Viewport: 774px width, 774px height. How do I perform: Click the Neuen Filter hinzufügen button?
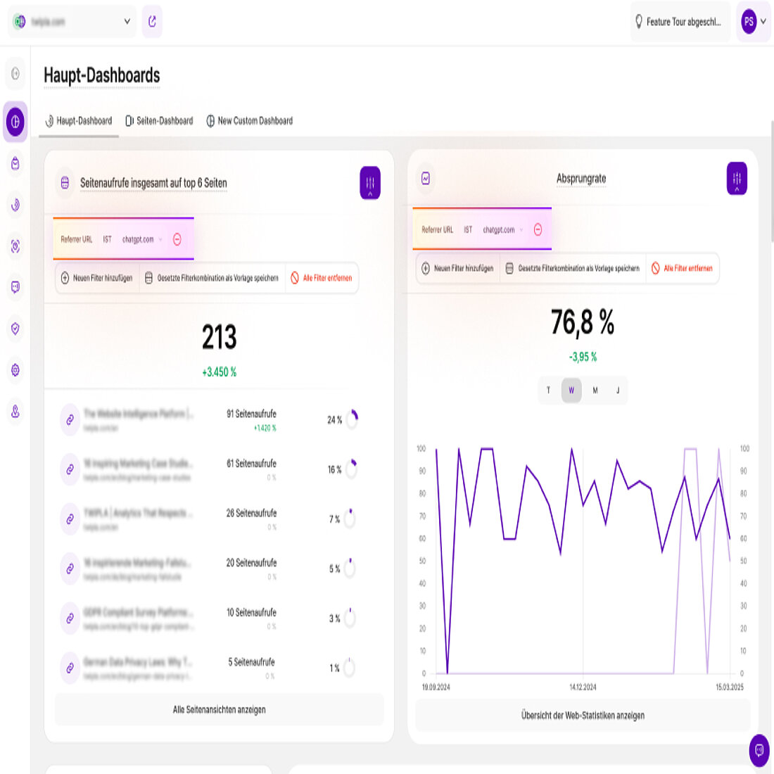click(98, 278)
